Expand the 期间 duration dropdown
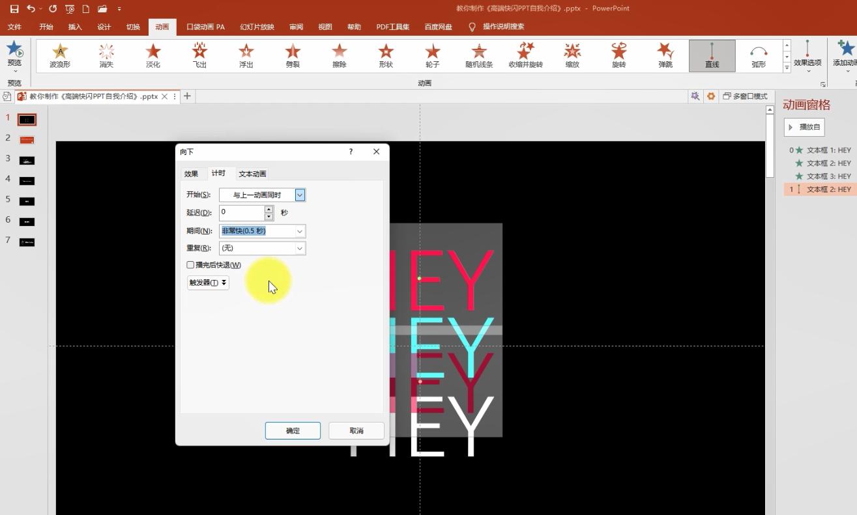This screenshot has height=515, width=857. (300, 231)
